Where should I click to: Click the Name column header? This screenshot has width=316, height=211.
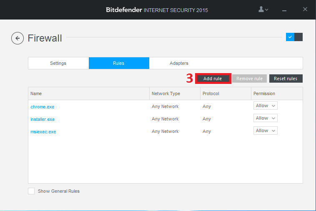89,93
